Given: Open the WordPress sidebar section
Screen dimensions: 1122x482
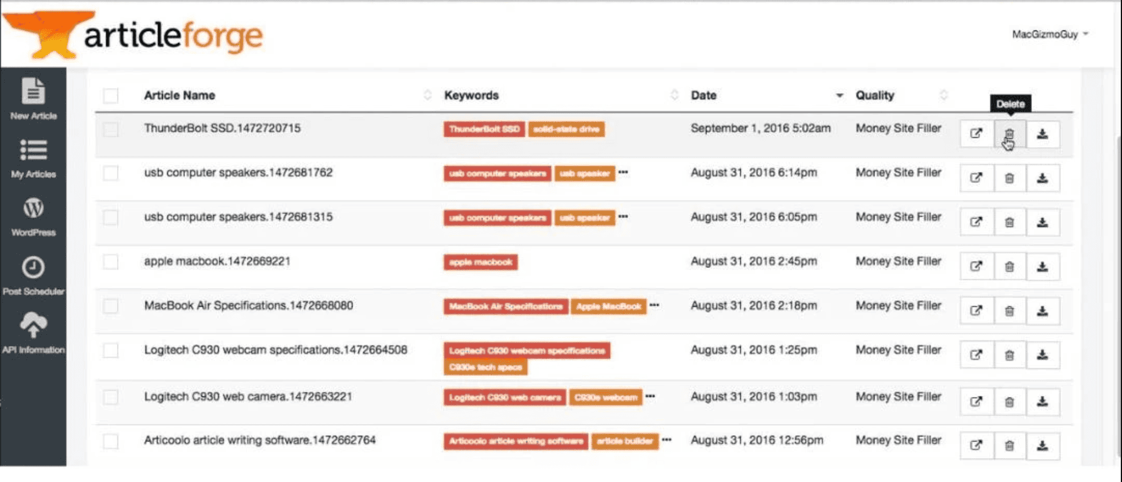Looking at the screenshot, I should (33, 216).
